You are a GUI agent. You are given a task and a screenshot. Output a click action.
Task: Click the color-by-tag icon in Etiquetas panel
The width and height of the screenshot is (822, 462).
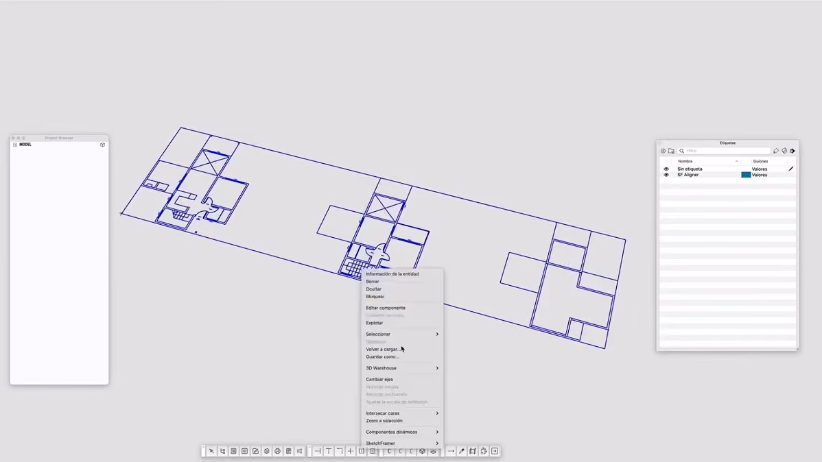click(x=784, y=151)
